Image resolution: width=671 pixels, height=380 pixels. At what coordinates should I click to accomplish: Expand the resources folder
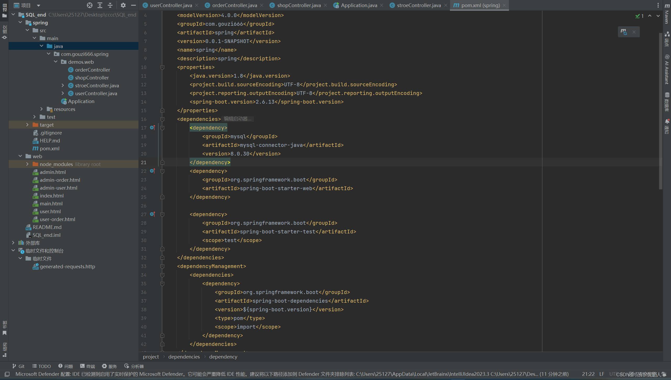coord(41,109)
